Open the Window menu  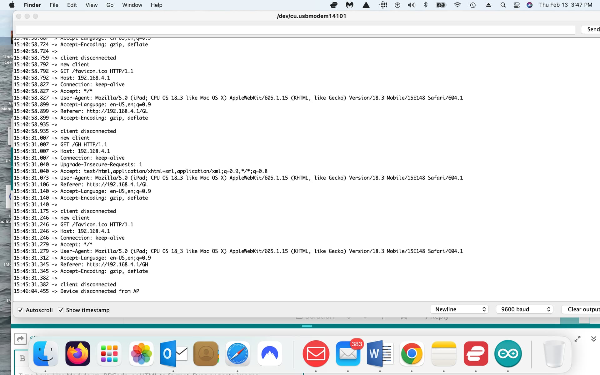click(x=132, y=5)
